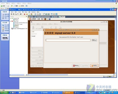Select Red Hat Linux in the sidebar
Image resolution: width=118 pixels, height=94 pixels.
pyautogui.click(x=19, y=24)
